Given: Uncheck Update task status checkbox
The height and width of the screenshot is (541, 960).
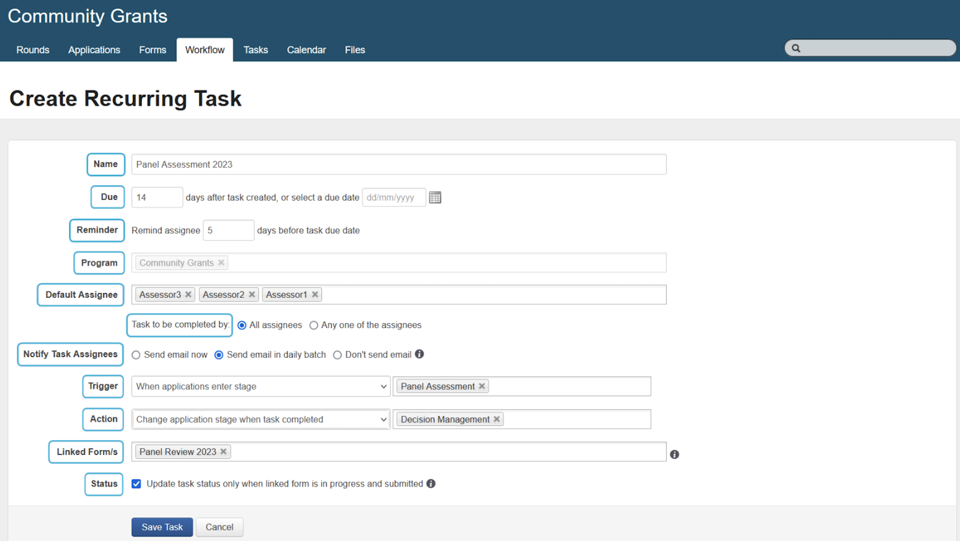Looking at the screenshot, I should pyautogui.click(x=136, y=484).
